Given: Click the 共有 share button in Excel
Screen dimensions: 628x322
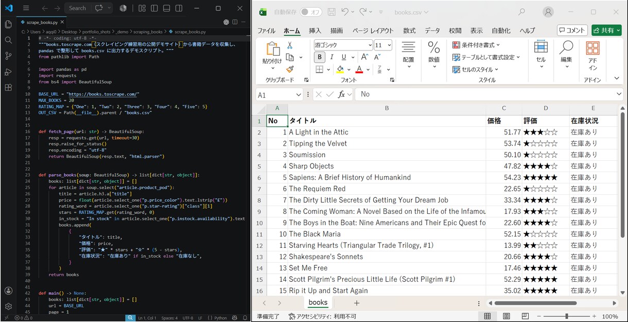Looking at the screenshot, I should coord(606,30).
